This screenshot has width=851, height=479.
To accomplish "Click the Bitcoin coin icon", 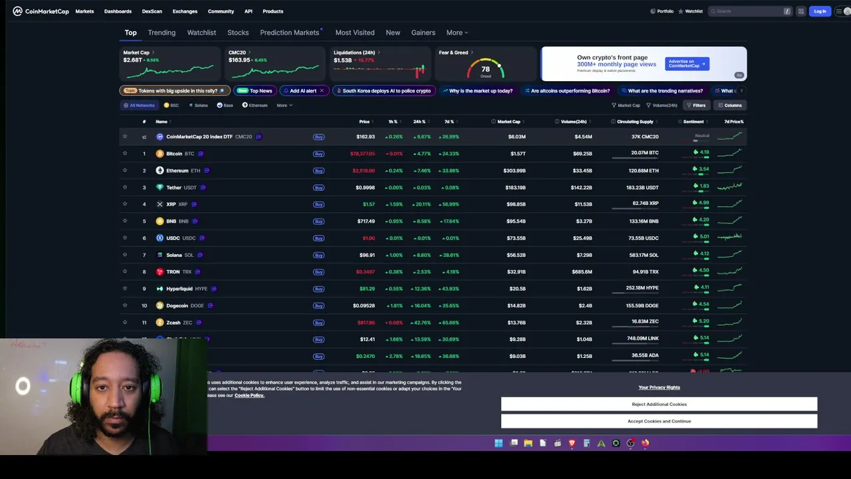I will [x=160, y=154].
